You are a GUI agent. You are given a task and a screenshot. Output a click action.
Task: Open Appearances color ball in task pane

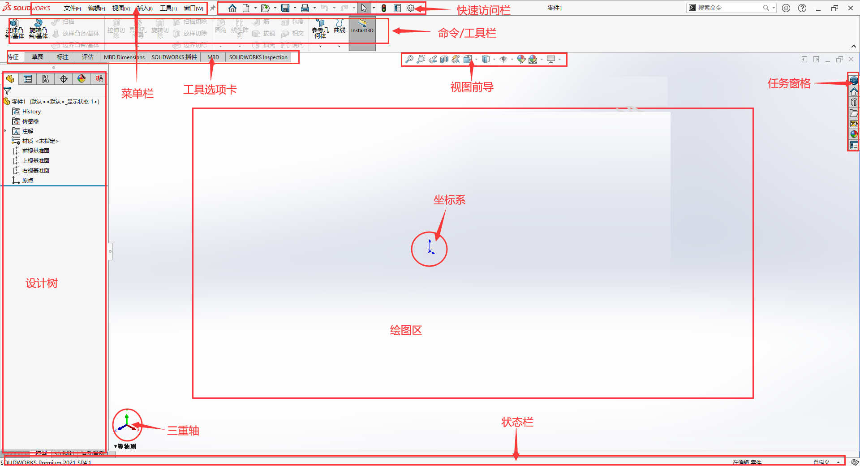point(854,134)
